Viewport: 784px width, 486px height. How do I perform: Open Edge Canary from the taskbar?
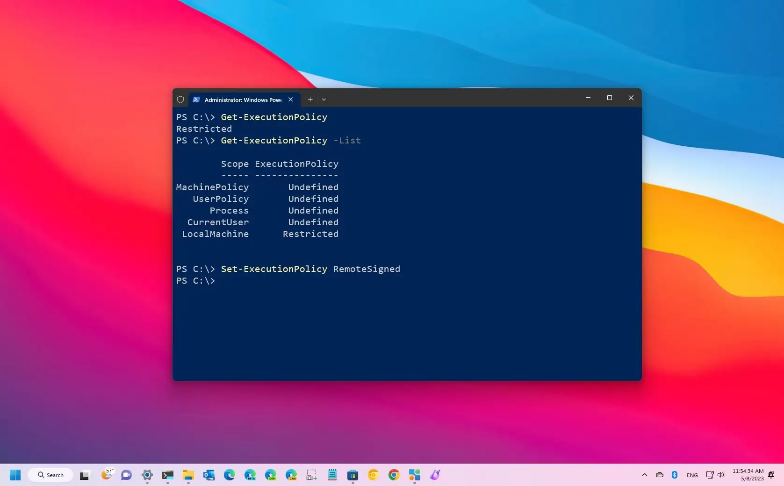[x=290, y=475]
